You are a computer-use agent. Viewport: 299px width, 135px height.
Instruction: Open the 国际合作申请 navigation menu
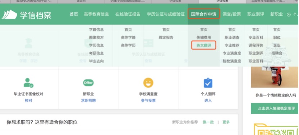coord(204,14)
